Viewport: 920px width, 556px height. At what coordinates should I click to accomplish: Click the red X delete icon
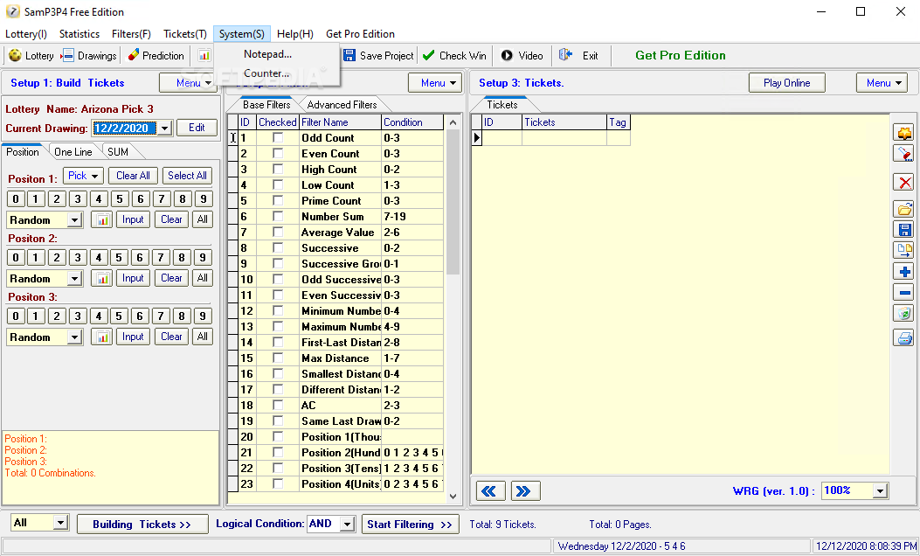[904, 182]
